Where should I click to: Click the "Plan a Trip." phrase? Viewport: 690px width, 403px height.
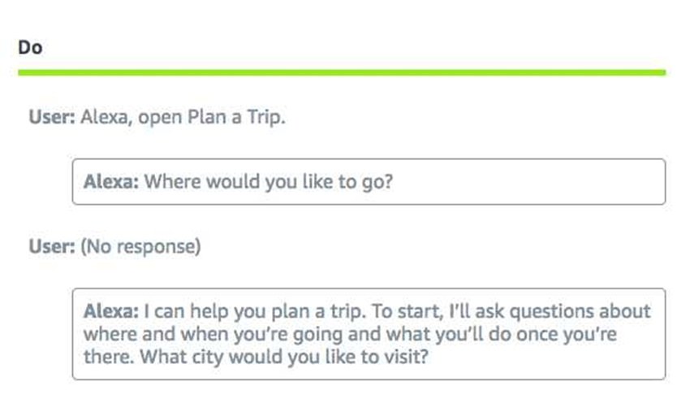tap(236, 117)
